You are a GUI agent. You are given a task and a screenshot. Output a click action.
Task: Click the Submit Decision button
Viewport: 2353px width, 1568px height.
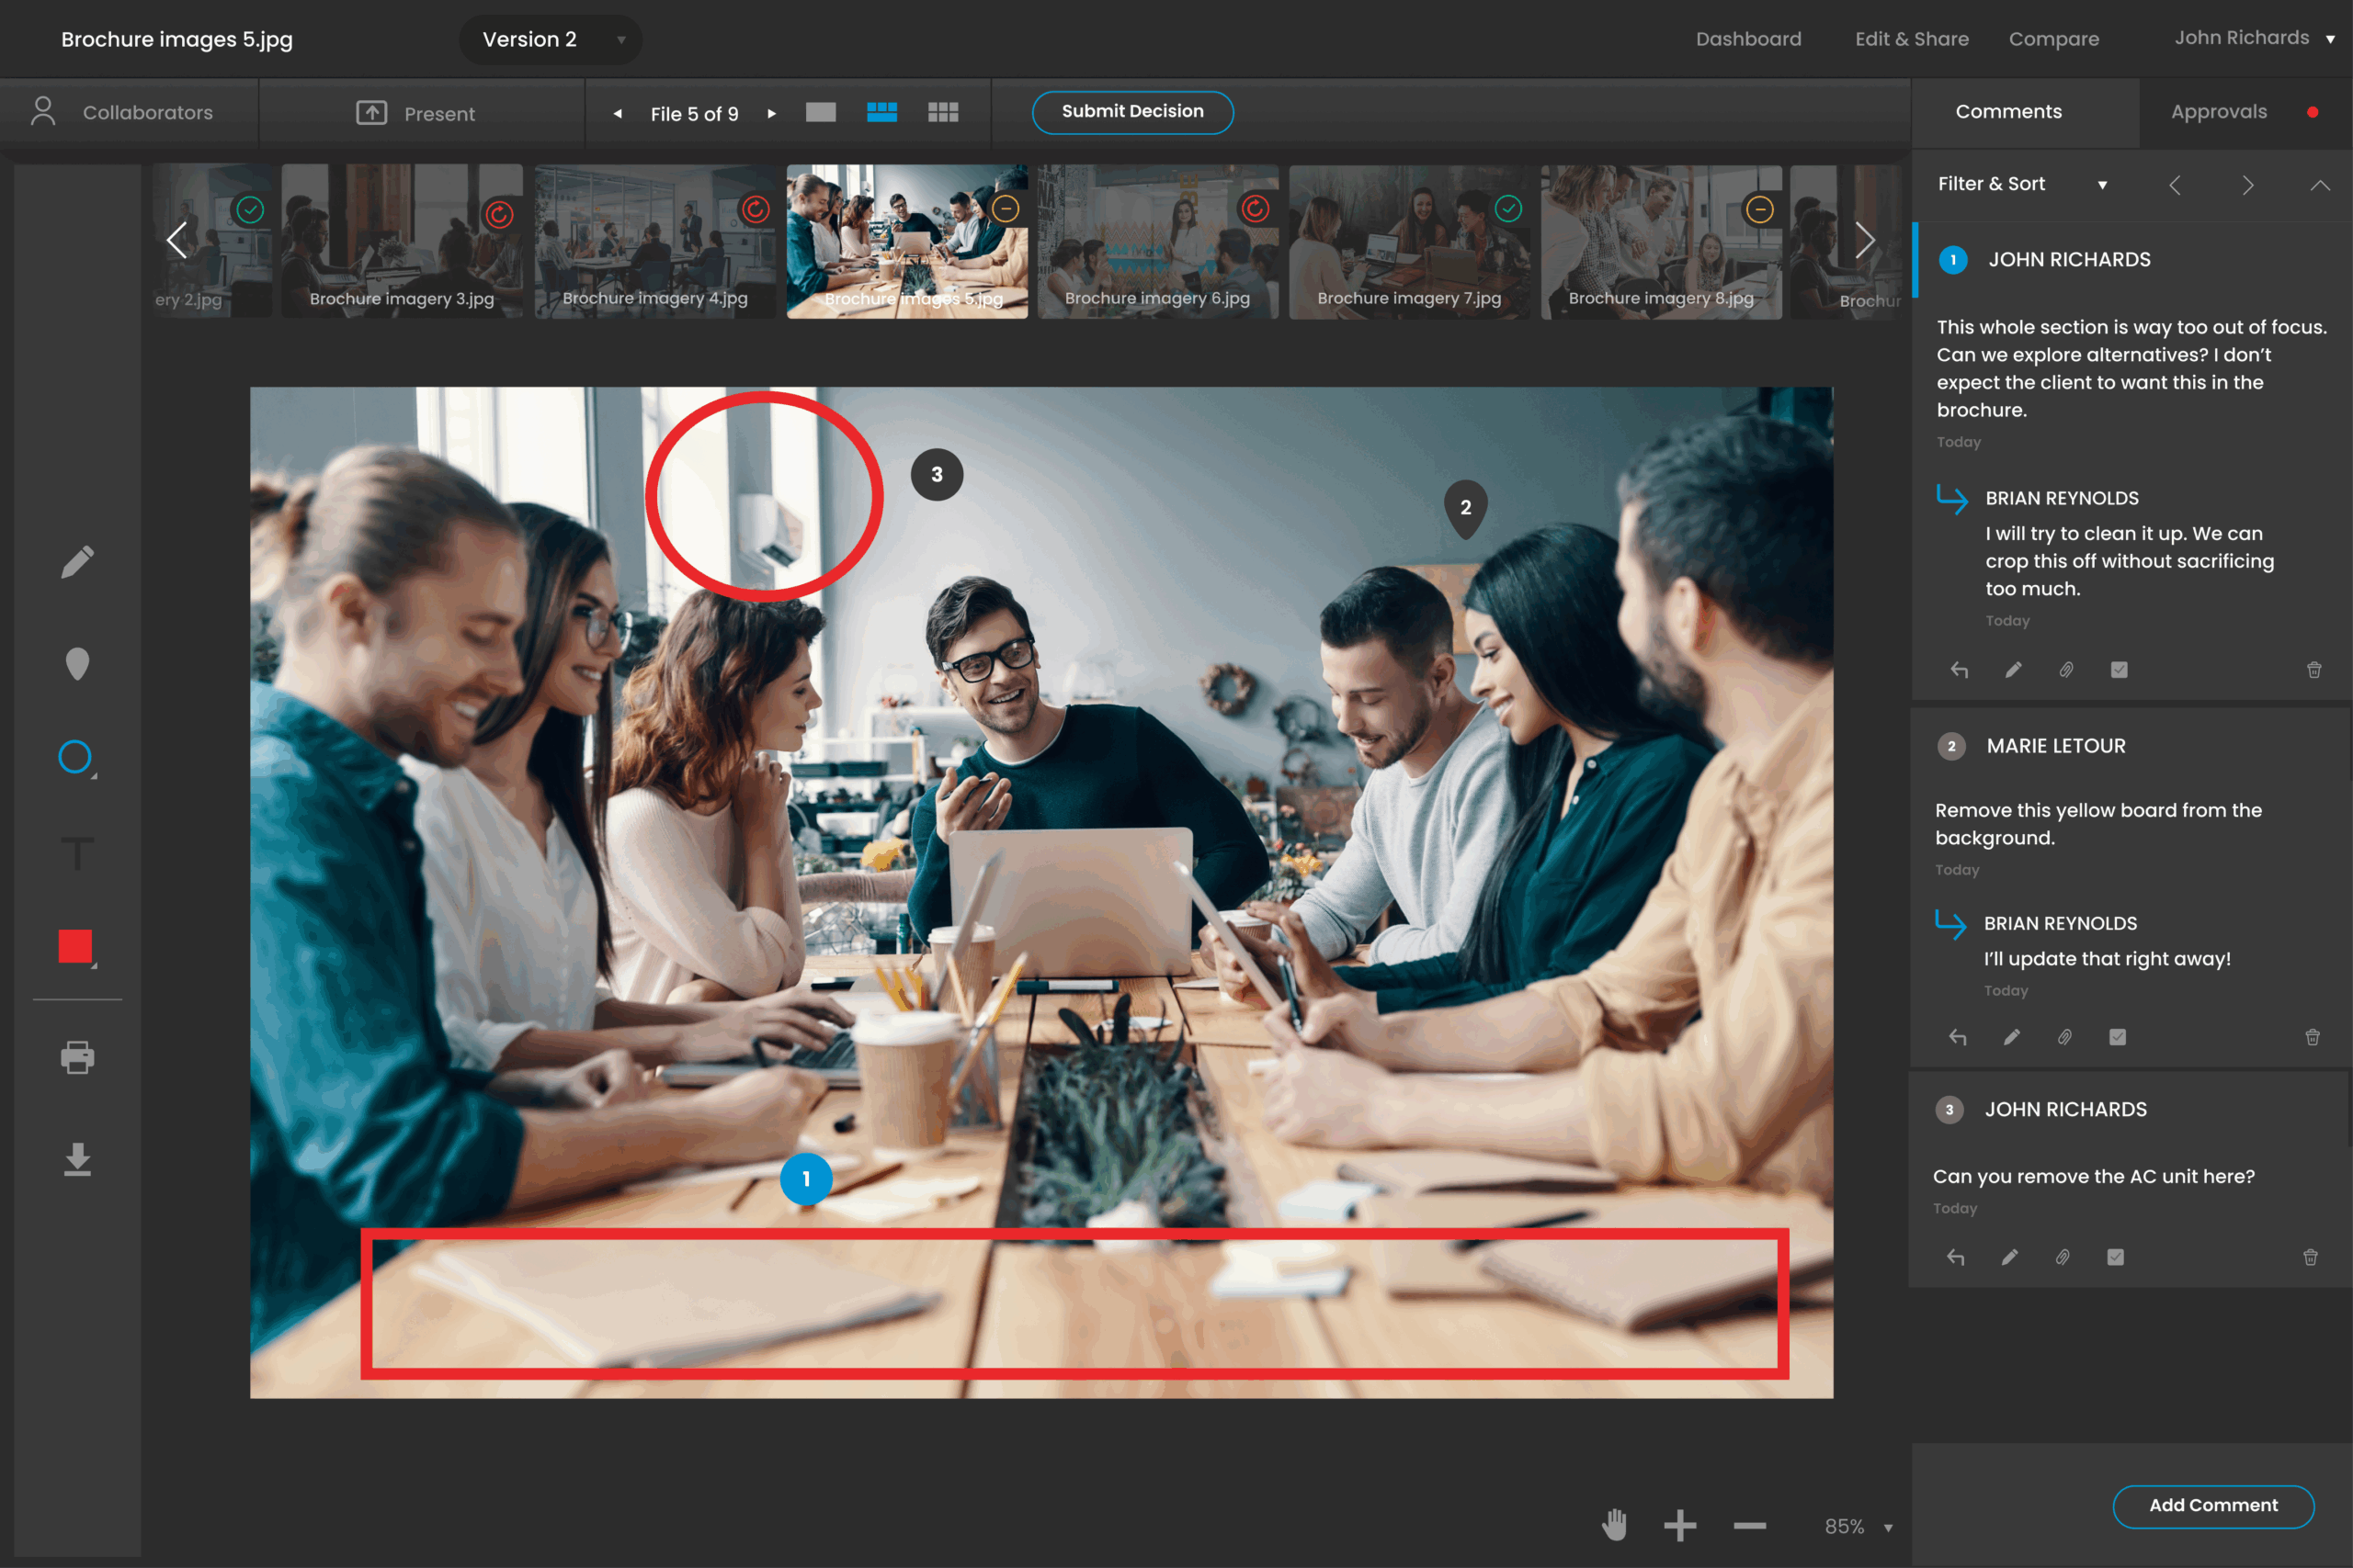click(1131, 112)
